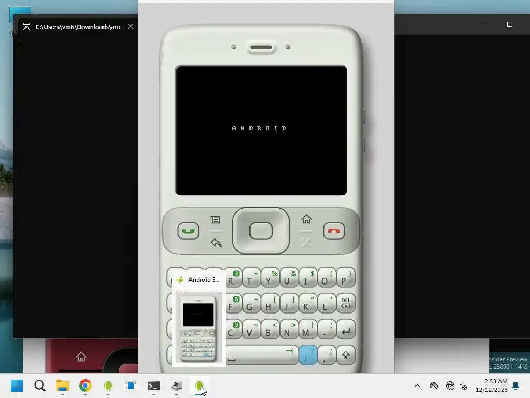Tap the V key on emulator keyboard

[252, 329]
